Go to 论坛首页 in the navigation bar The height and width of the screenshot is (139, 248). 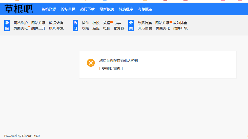(x=68, y=9)
